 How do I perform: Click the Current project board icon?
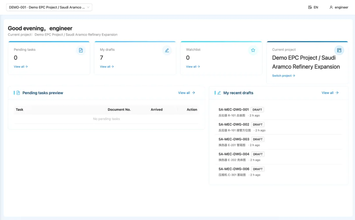[339, 50]
